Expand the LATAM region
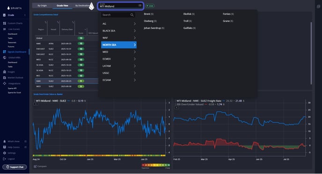Screen dimensions: 322x174 point(119,66)
